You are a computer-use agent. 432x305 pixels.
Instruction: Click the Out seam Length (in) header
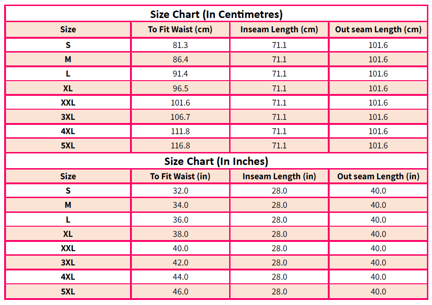click(x=378, y=176)
